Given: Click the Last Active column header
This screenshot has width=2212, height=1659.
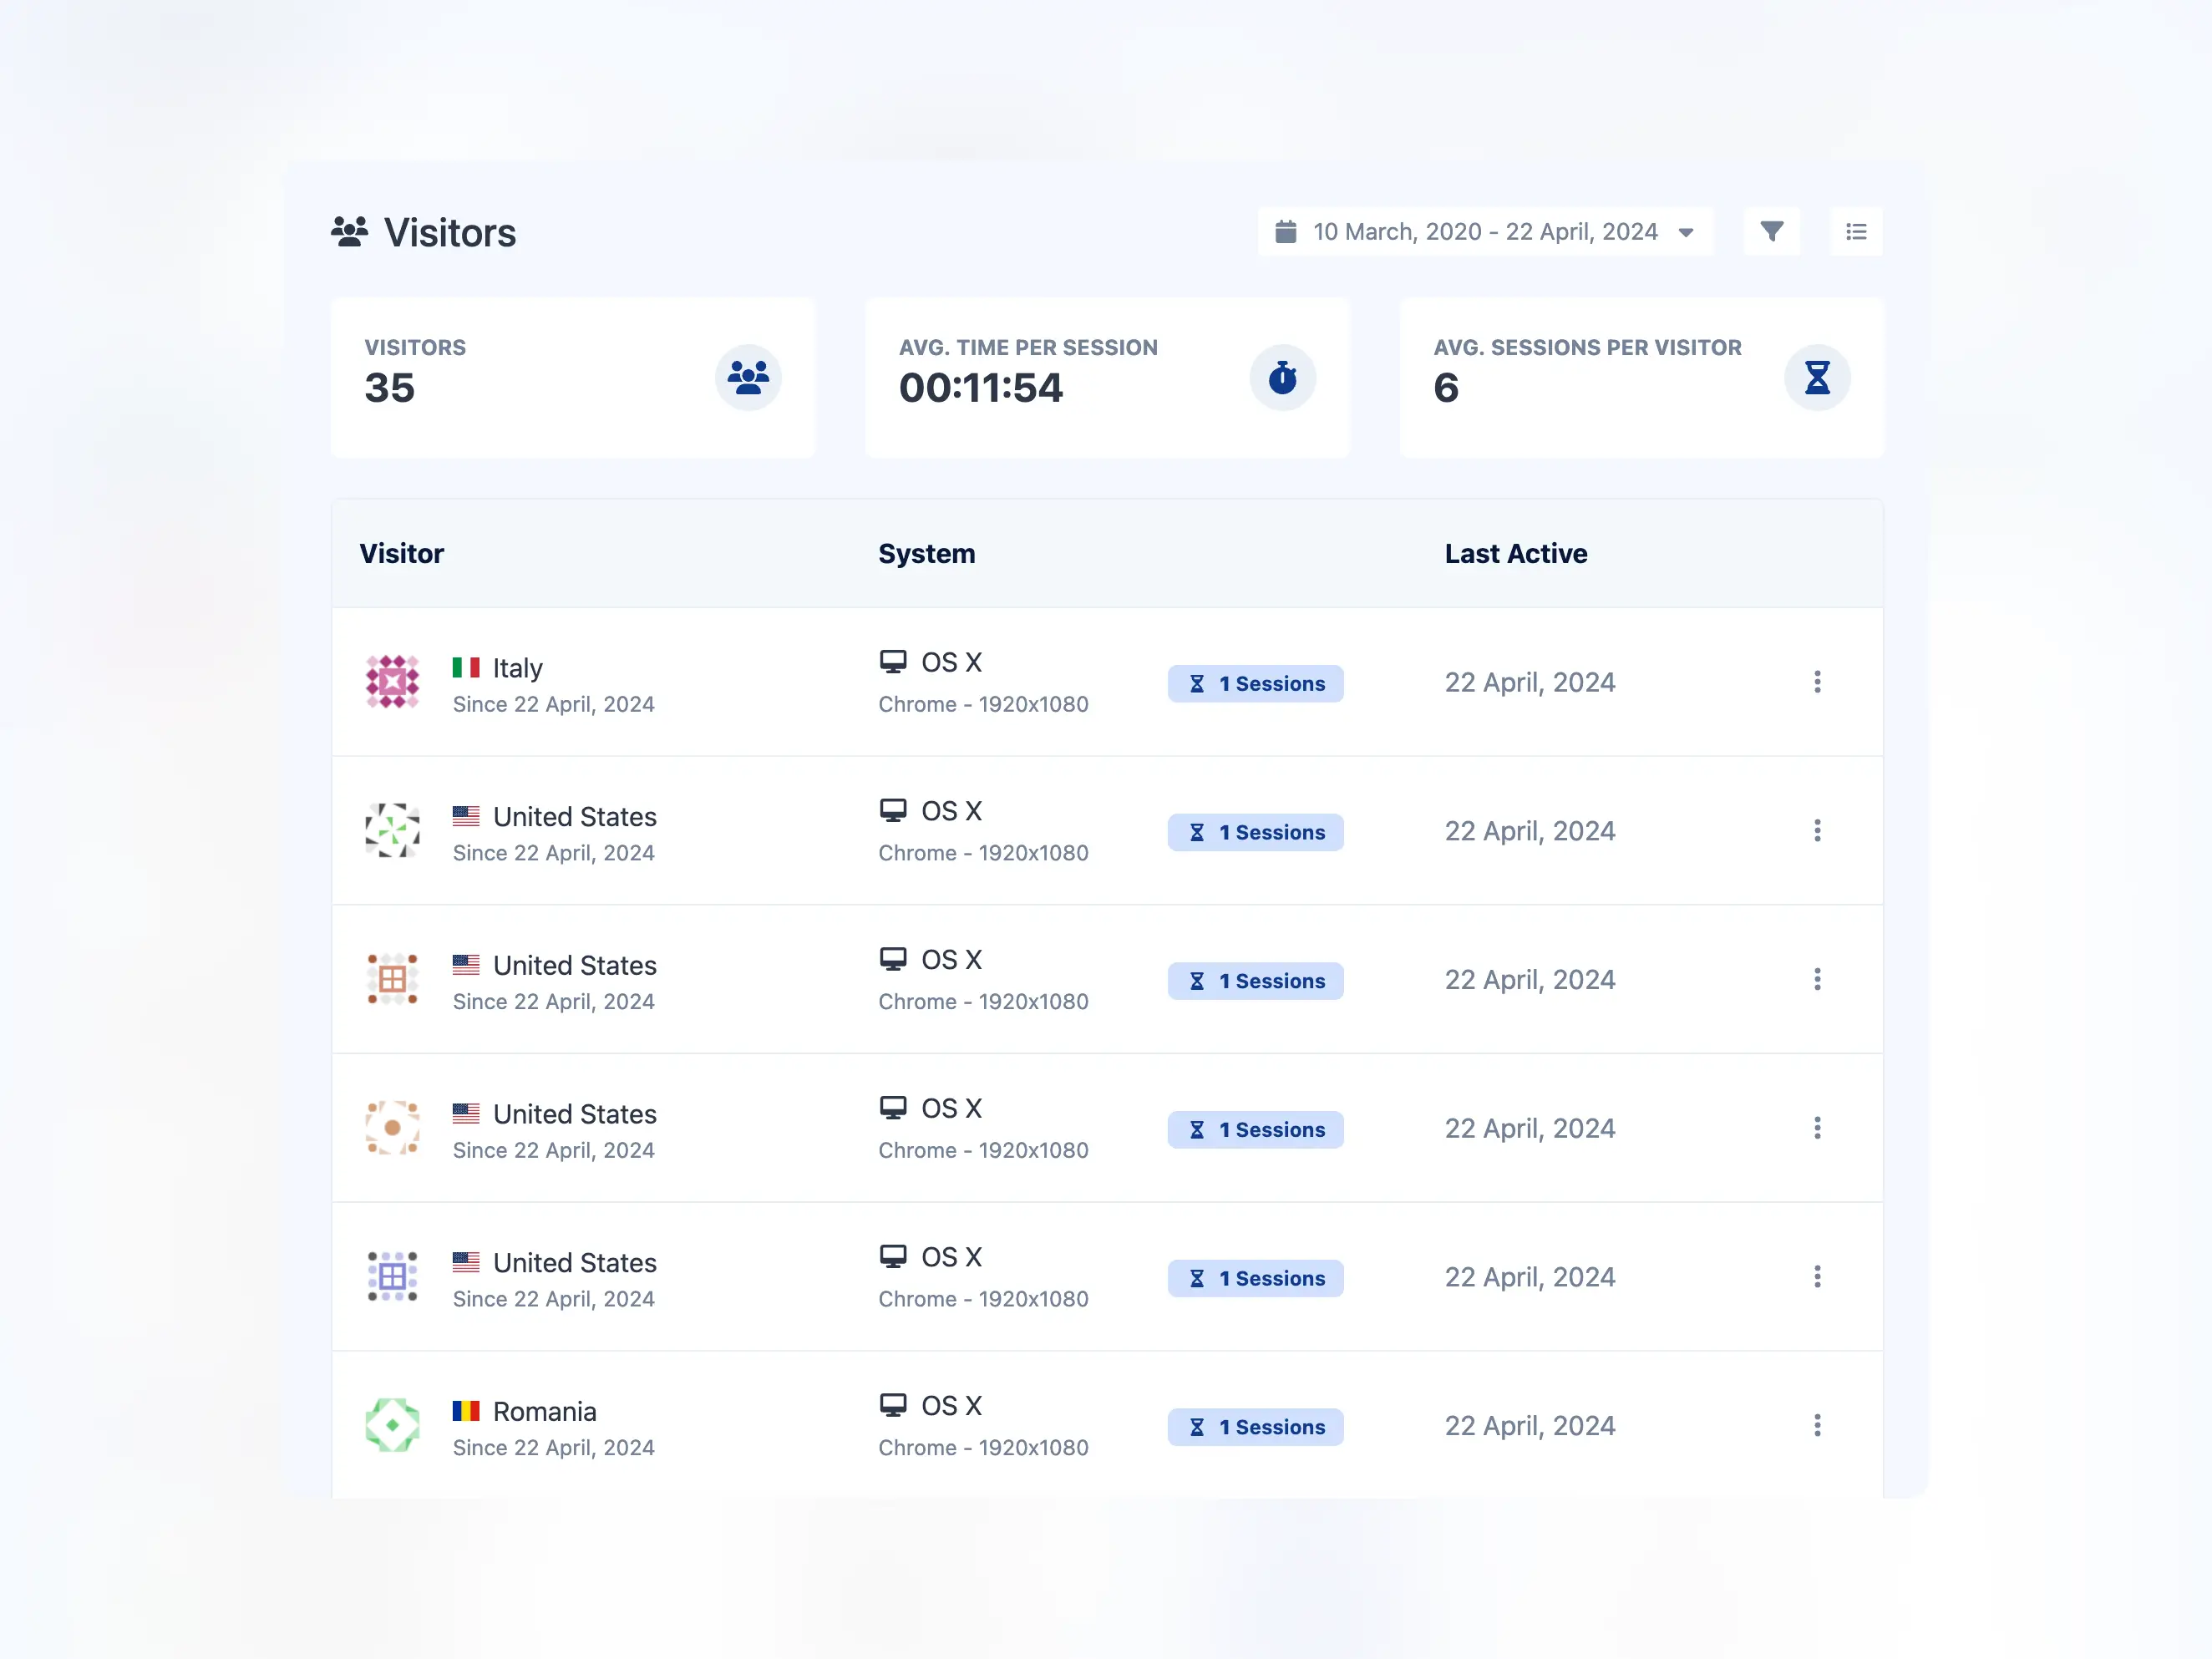Looking at the screenshot, I should tap(1515, 553).
